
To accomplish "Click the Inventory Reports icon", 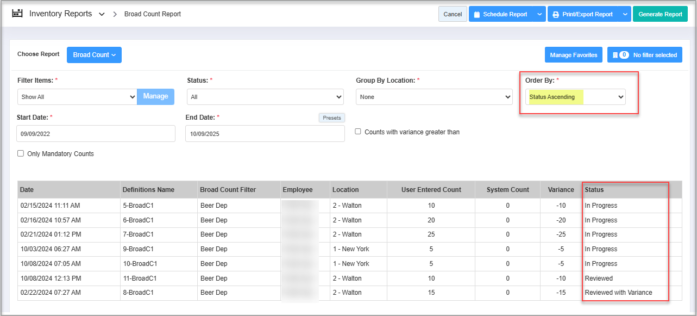I will pos(17,14).
